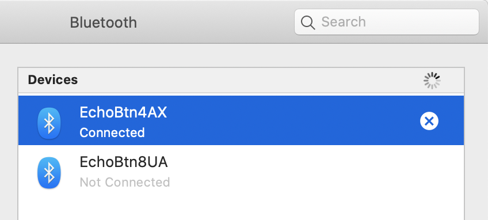The height and width of the screenshot is (220, 488).
Task: Click the Bluetooth window title
Action: tap(104, 22)
